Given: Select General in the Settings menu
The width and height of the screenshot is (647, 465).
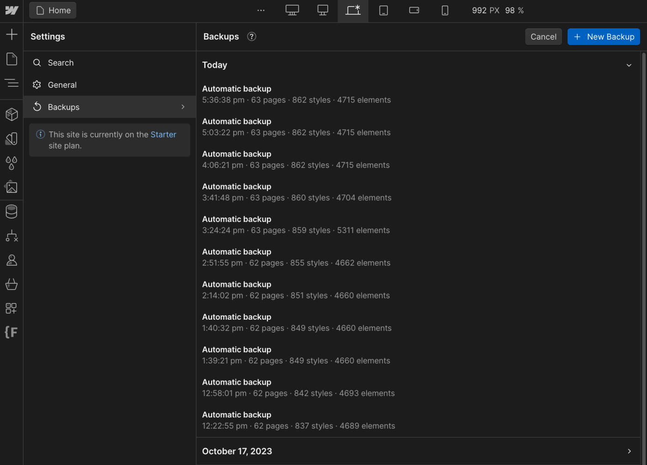Looking at the screenshot, I should point(62,85).
